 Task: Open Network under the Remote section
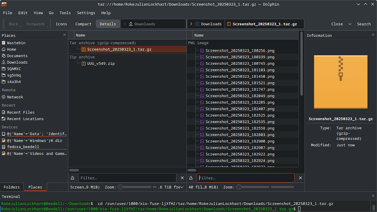(x=15, y=97)
